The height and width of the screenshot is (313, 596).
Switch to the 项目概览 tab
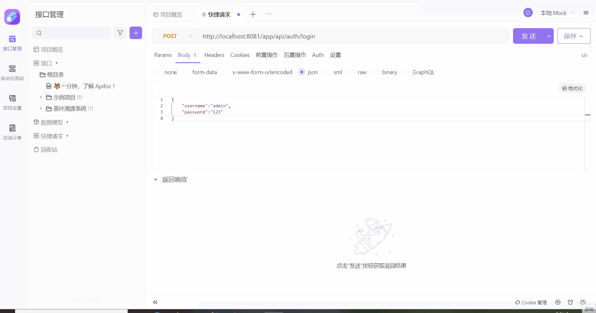[168, 15]
